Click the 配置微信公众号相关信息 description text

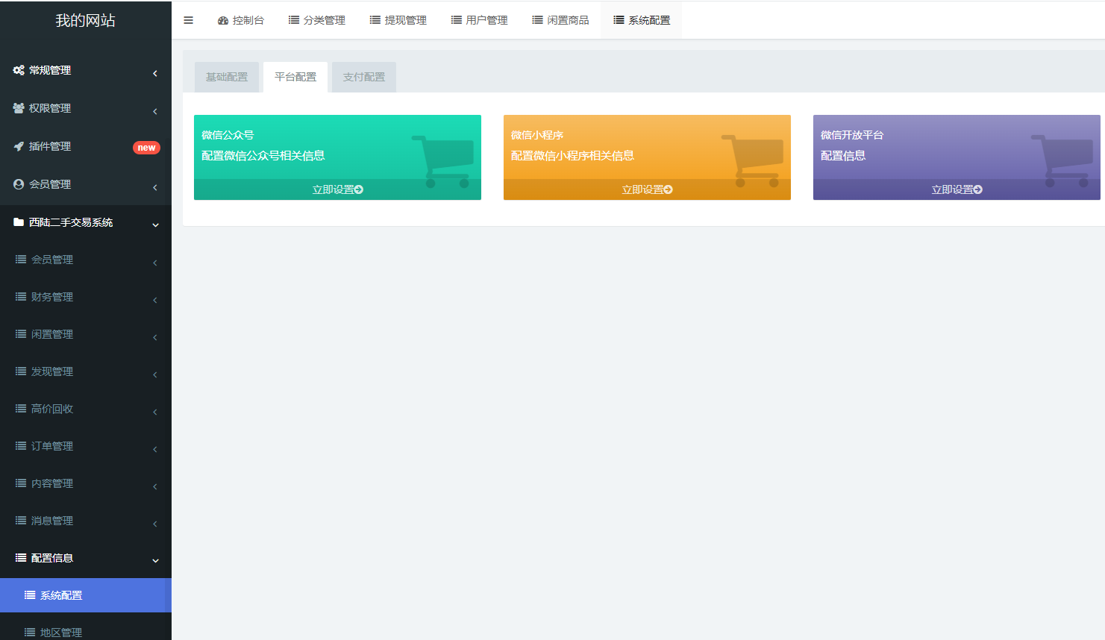263,156
